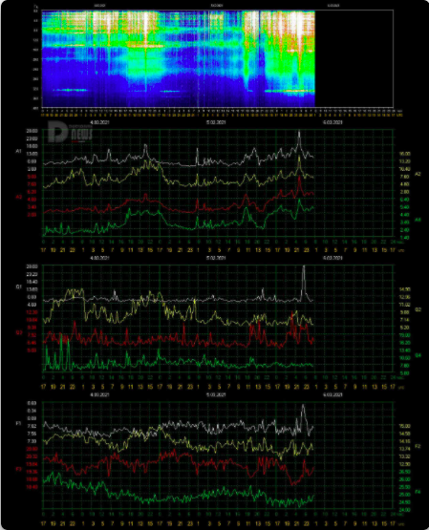This screenshot has width=429, height=530.
Task: Click the yellow Q2 label of the quality chart
Action: [x=418, y=309]
